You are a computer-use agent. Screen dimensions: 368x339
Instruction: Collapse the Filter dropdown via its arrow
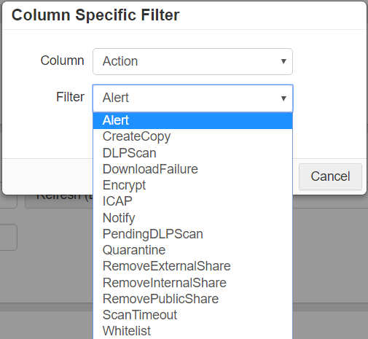coord(283,98)
